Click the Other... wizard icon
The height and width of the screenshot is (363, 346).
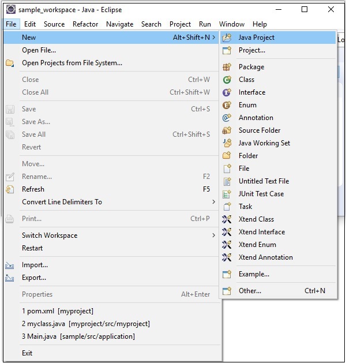click(x=227, y=291)
